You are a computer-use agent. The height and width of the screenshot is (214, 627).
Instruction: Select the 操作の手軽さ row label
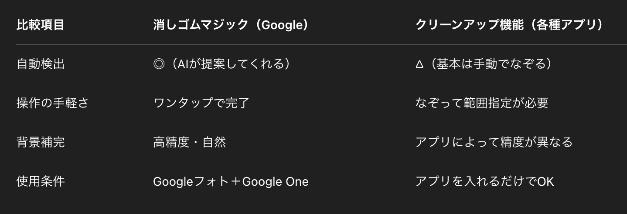[52, 103]
